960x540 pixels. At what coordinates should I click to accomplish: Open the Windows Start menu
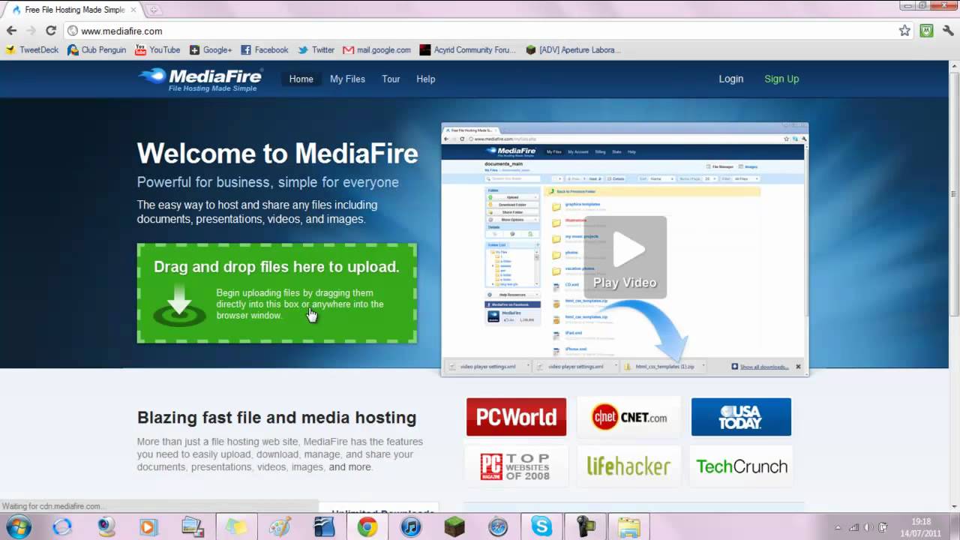pos(17,526)
